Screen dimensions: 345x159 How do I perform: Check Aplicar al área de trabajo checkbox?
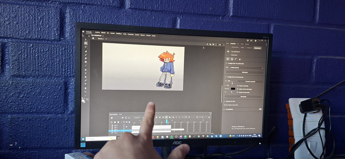(238, 89)
